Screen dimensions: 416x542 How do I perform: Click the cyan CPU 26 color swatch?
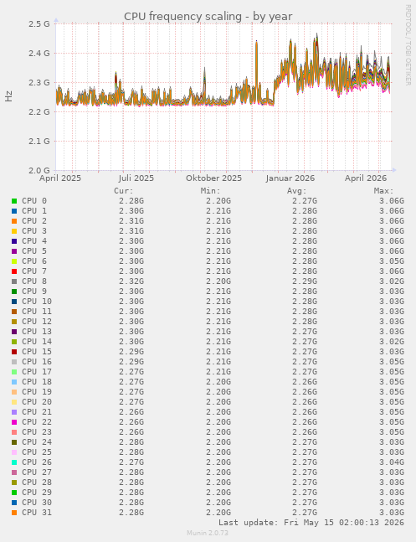(14, 462)
